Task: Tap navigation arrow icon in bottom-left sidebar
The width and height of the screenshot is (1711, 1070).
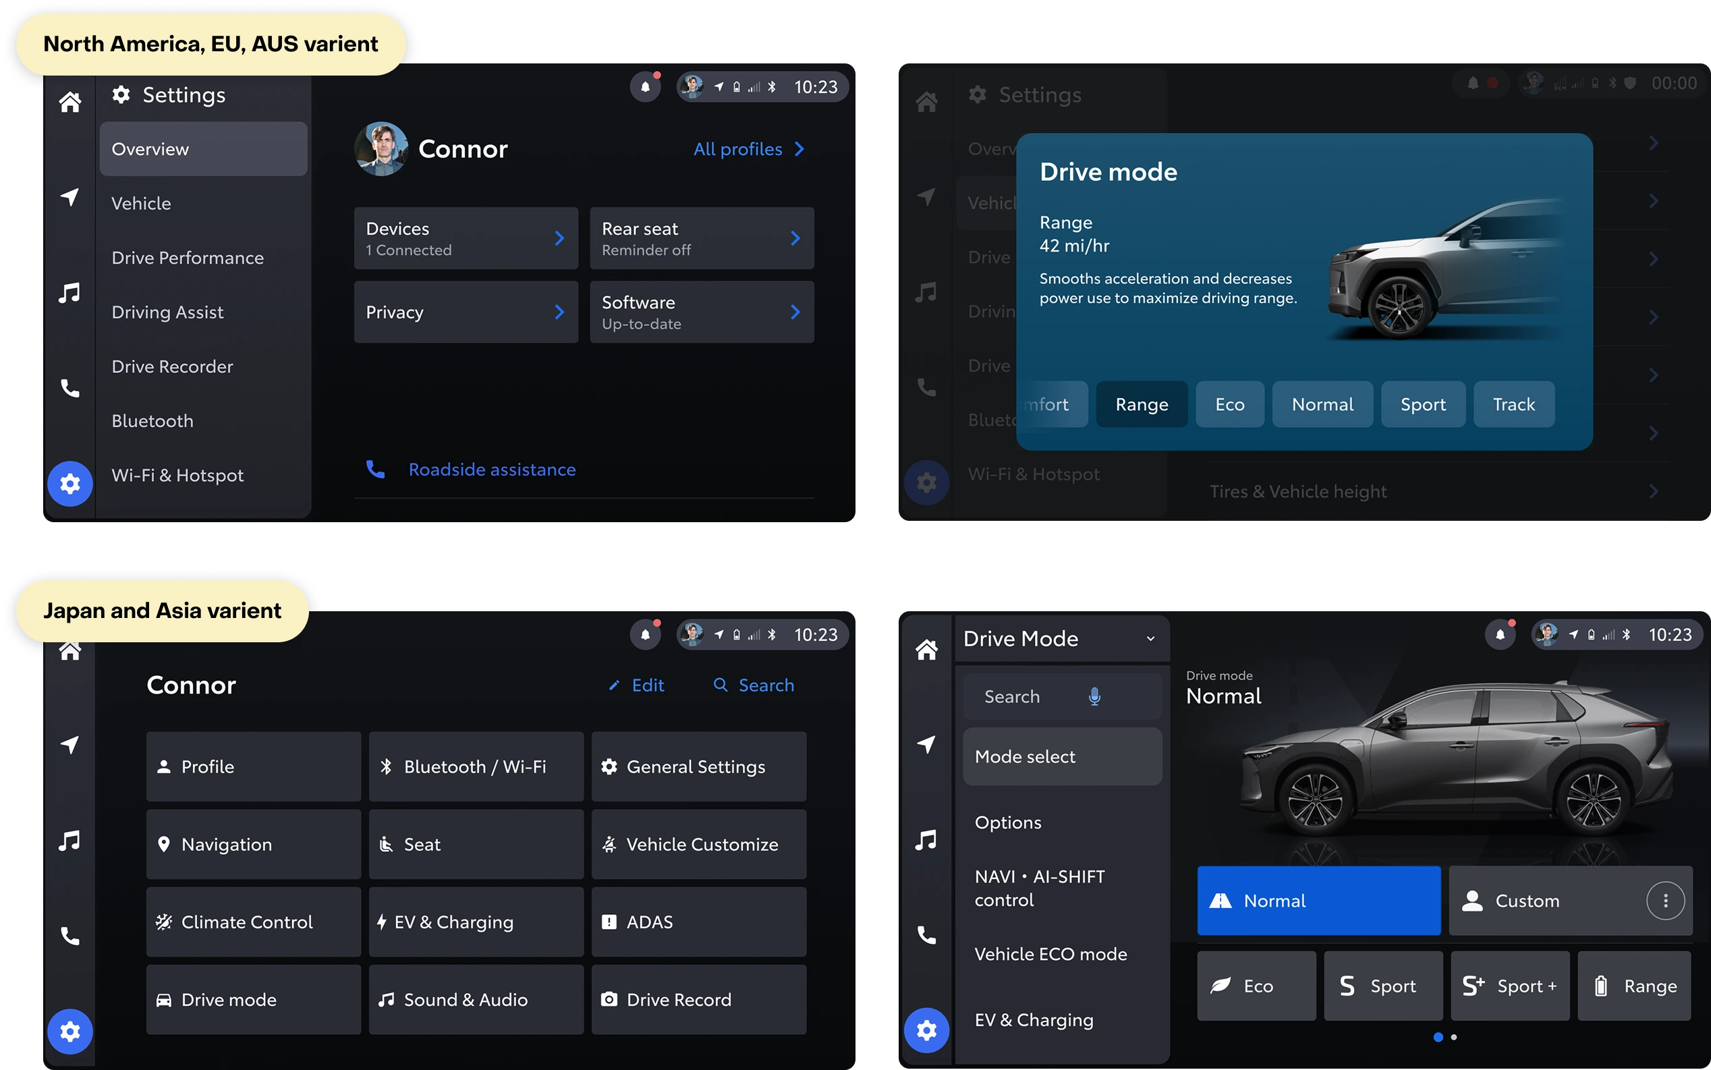Action: pyautogui.click(x=69, y=743)
